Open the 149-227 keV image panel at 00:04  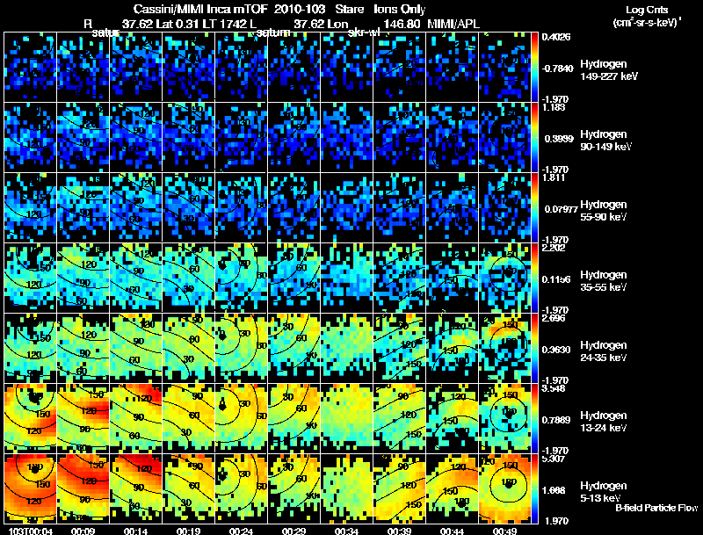[x=30, y=68]
